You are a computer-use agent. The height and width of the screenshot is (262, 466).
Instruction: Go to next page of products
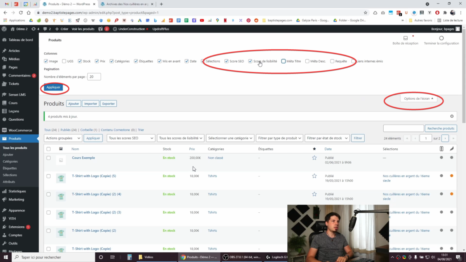pyautogui.click(x=445, y=138)
